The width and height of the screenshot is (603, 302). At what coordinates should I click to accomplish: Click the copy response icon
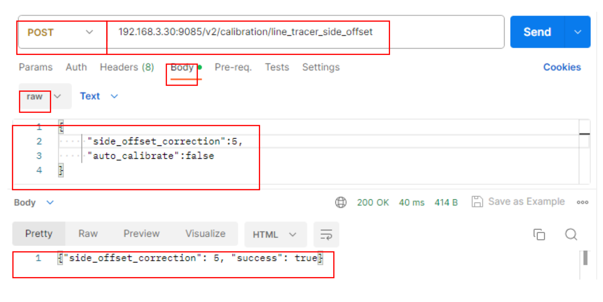[x=539, y=235]
